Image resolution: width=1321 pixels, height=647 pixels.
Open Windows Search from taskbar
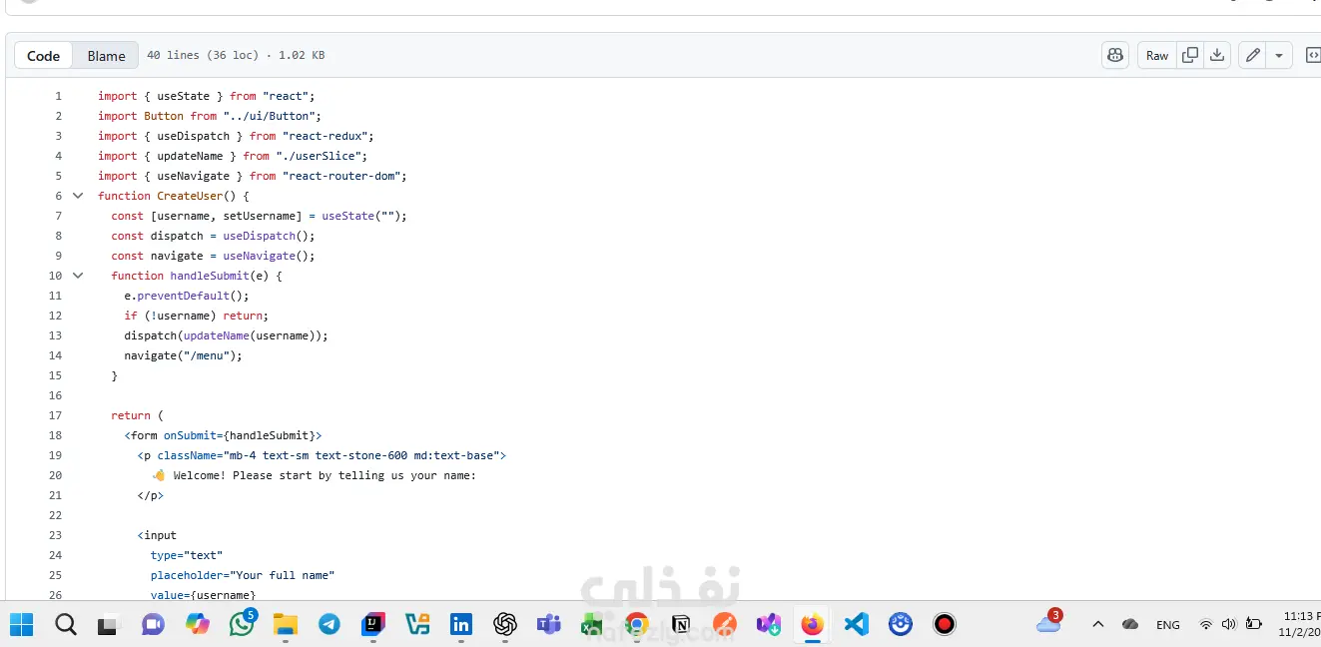point(66,625)
